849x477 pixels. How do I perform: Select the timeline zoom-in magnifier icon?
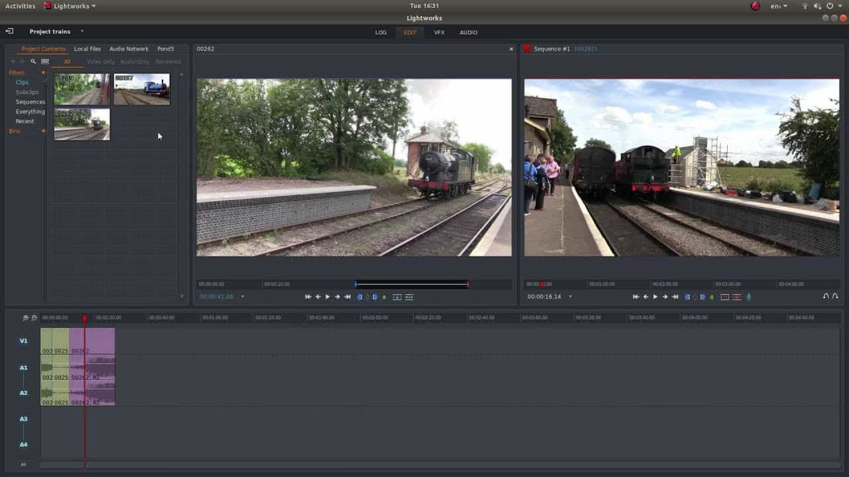[25, 317]
